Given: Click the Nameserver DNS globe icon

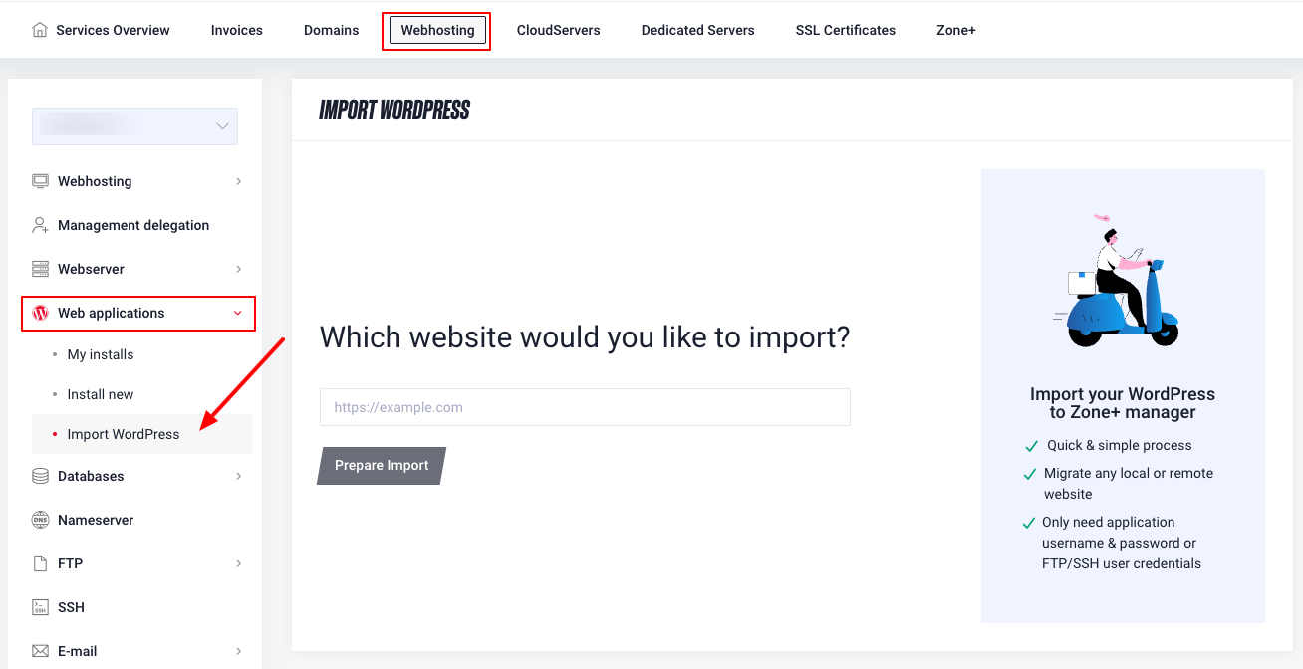Looking at the screenshot, I should (x=40, y=520).
